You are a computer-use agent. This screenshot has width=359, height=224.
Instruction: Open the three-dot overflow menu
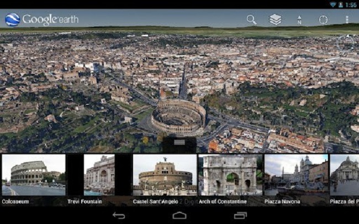(347, 20)
